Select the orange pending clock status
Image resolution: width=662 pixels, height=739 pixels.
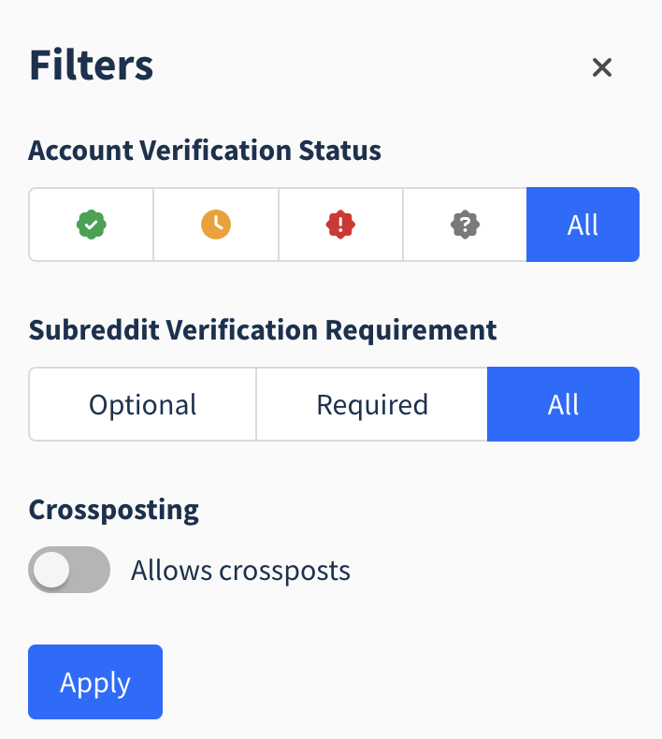point(216,225)
